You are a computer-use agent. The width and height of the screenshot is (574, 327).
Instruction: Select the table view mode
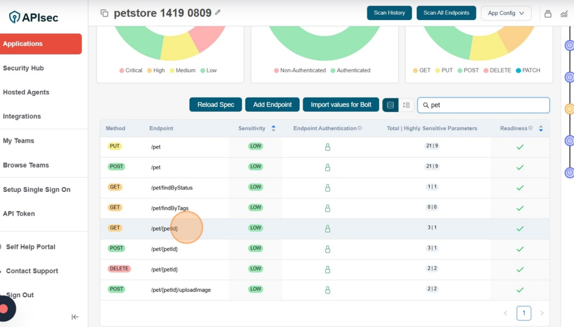click(x=390, y=105)
